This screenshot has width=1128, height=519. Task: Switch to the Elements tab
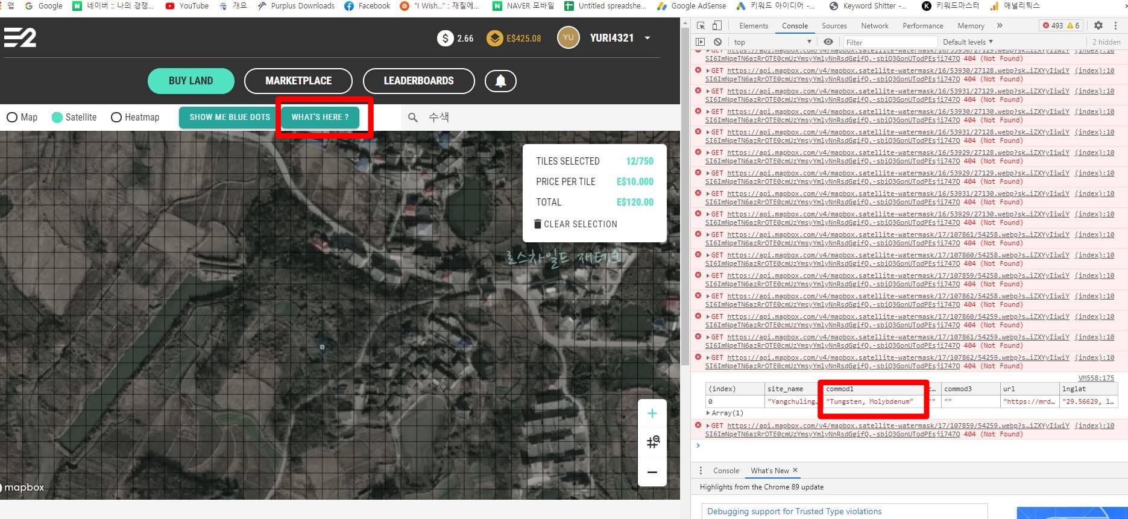(x=754, y=26)
